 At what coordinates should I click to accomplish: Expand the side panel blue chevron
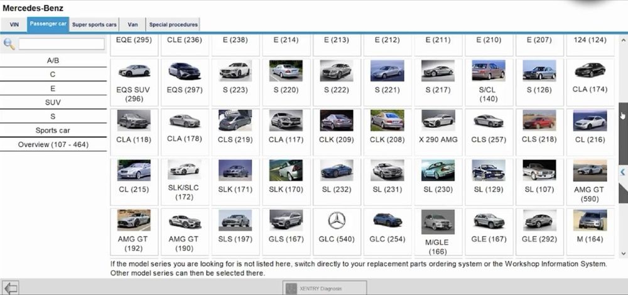click(623, 172)
